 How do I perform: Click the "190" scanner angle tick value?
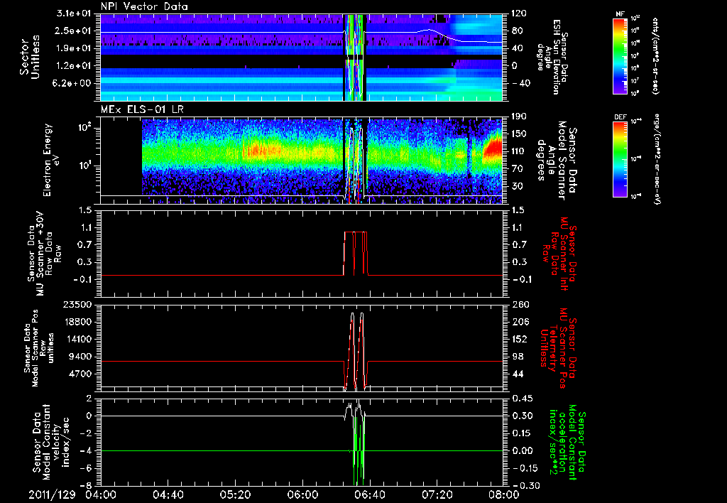pos(518,117)
